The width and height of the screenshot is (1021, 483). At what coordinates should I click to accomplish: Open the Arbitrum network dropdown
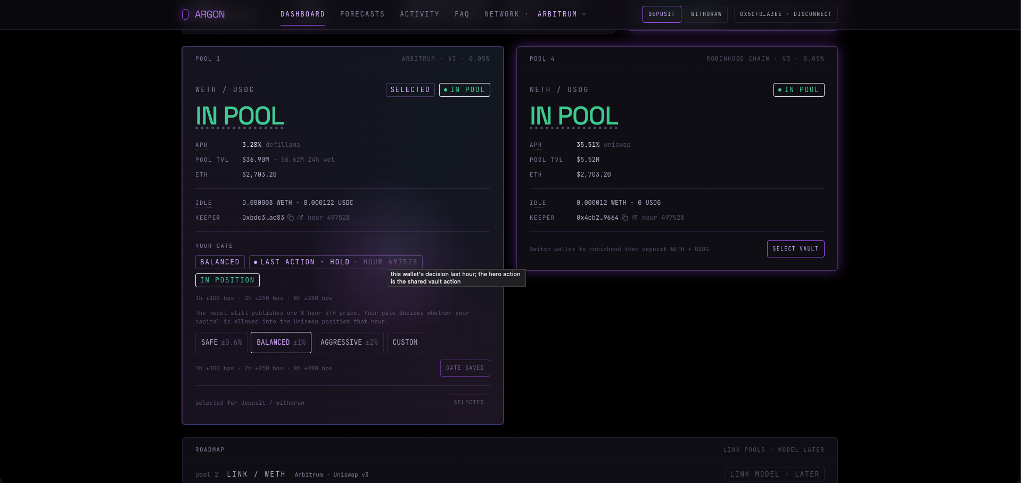(562, 14)
